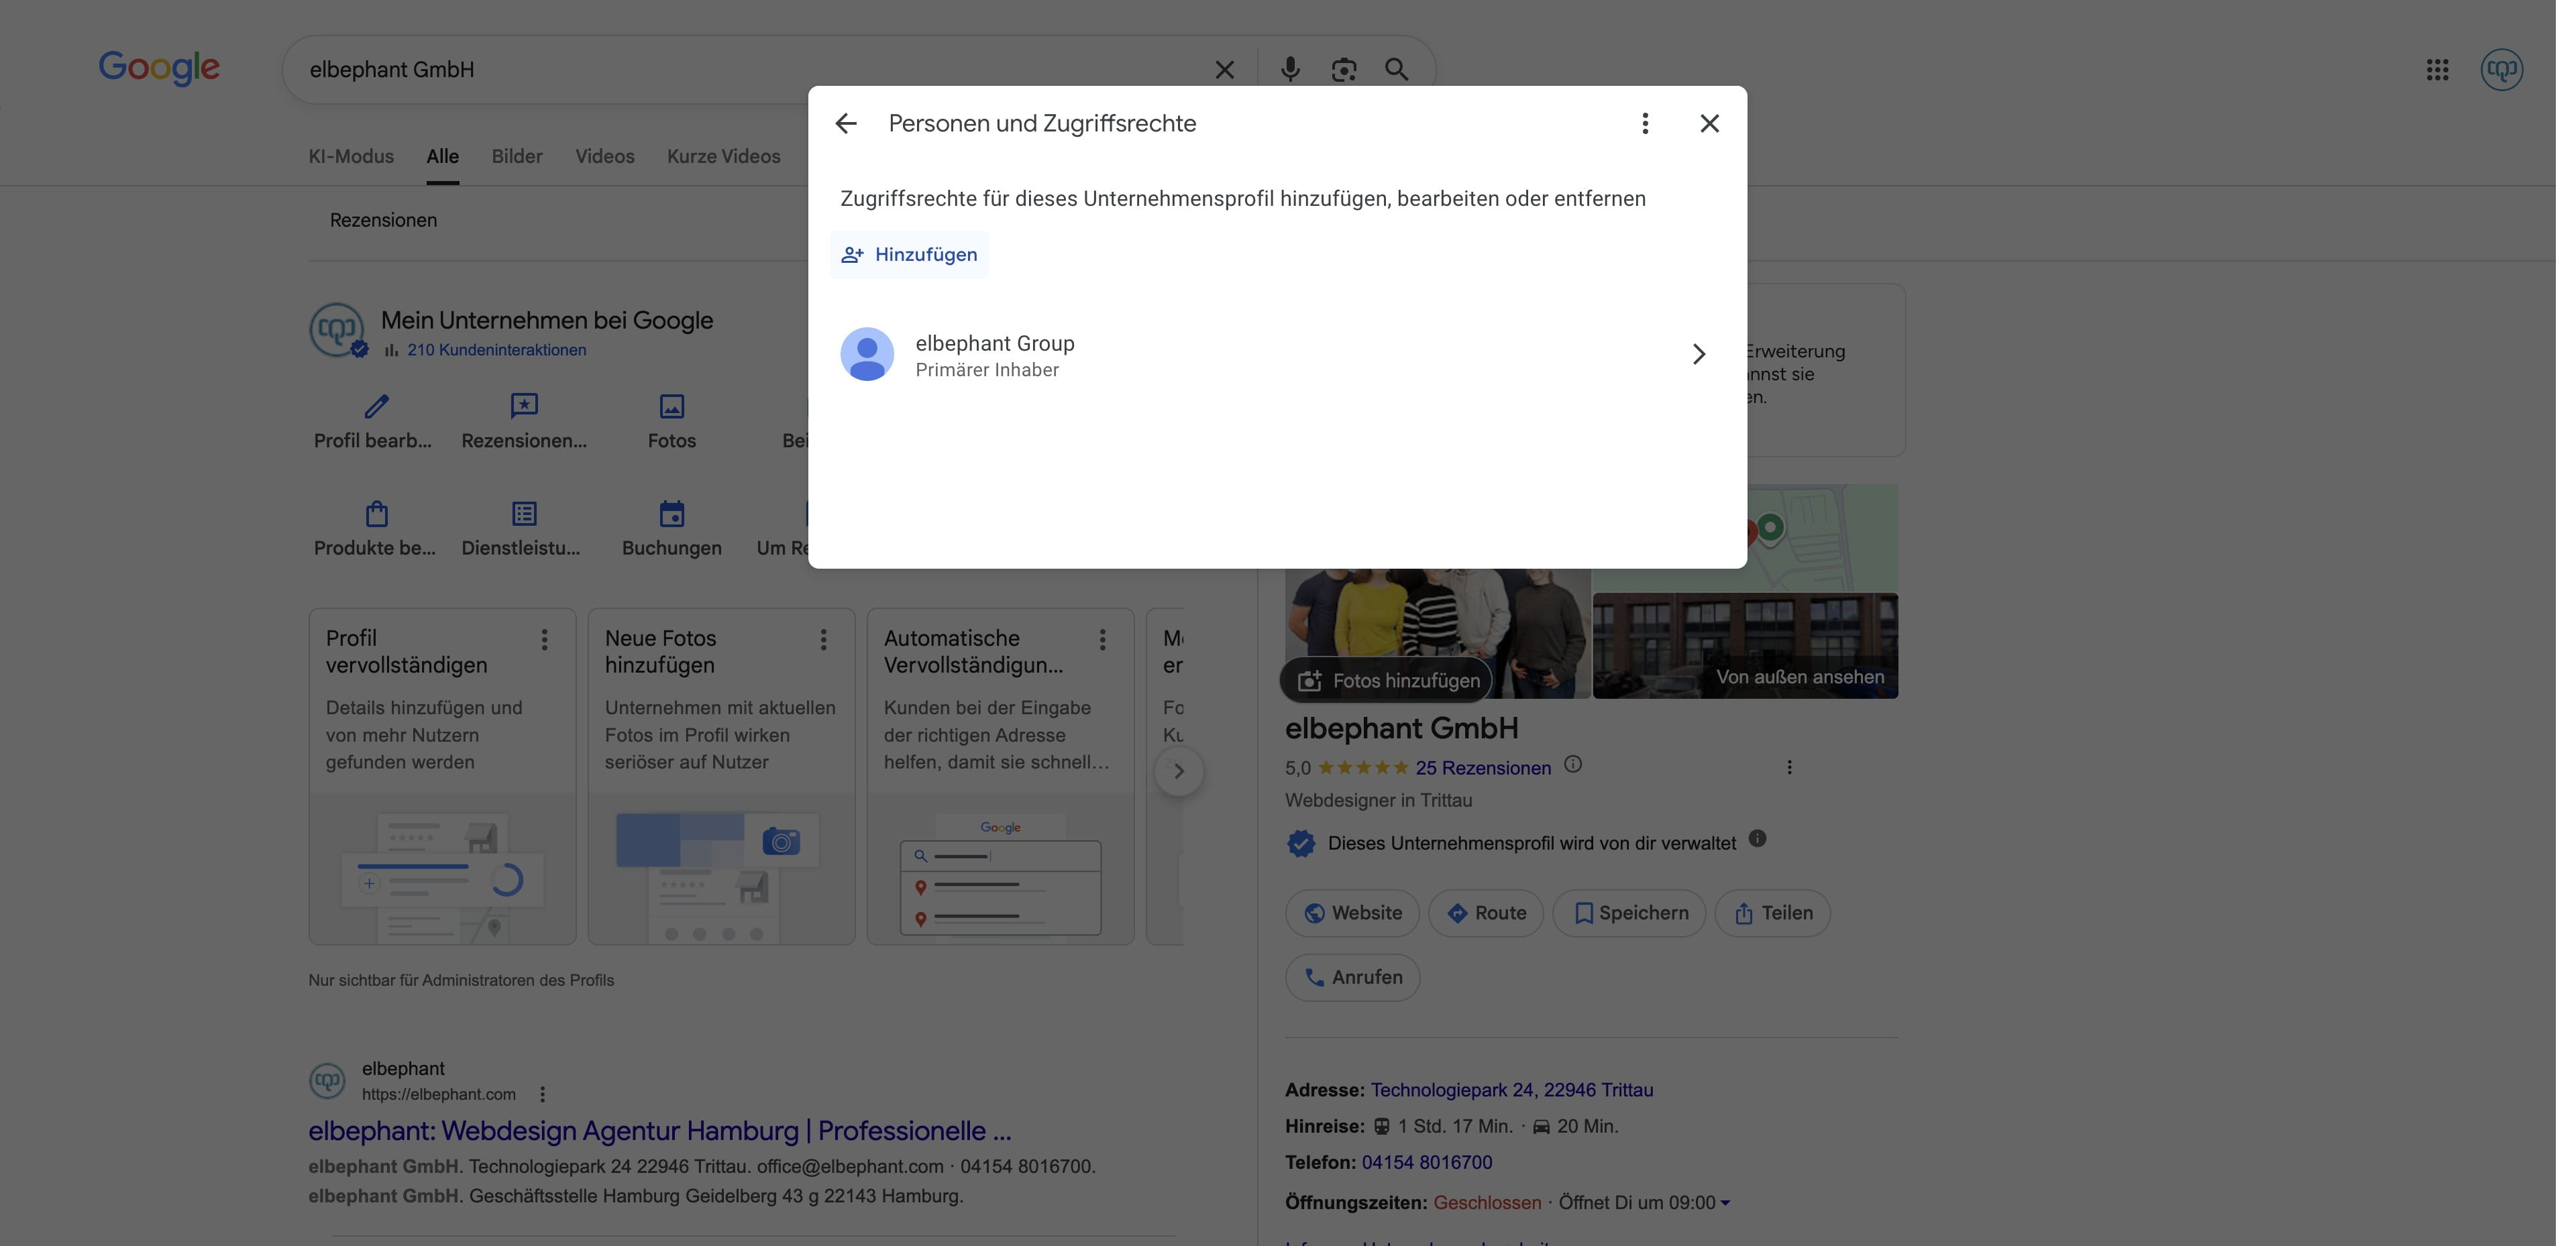
Task: Open Google Lens image search icon
Action: click(x=1344, y=69)
